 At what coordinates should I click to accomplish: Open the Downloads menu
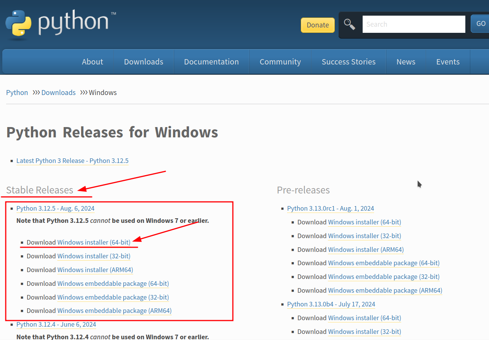click(x=144, y=62)
